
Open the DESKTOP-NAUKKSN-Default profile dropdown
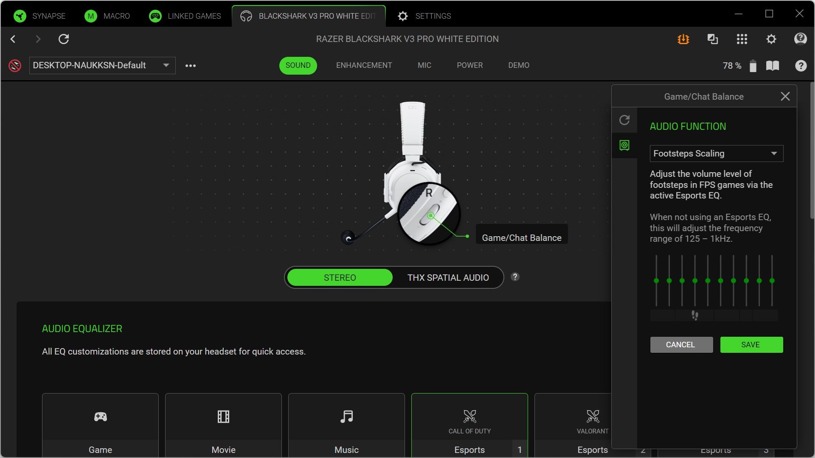102,65
